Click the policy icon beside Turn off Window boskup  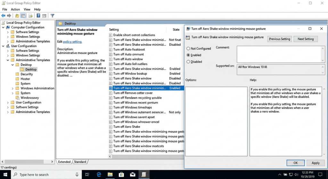click(111, 73)
